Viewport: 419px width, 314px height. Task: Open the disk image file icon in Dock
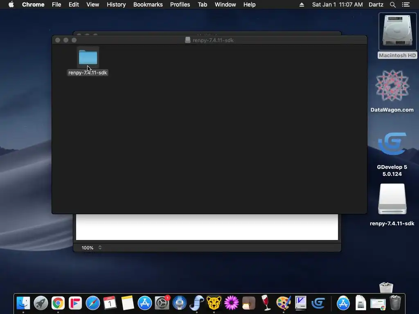tap(360, 303)
